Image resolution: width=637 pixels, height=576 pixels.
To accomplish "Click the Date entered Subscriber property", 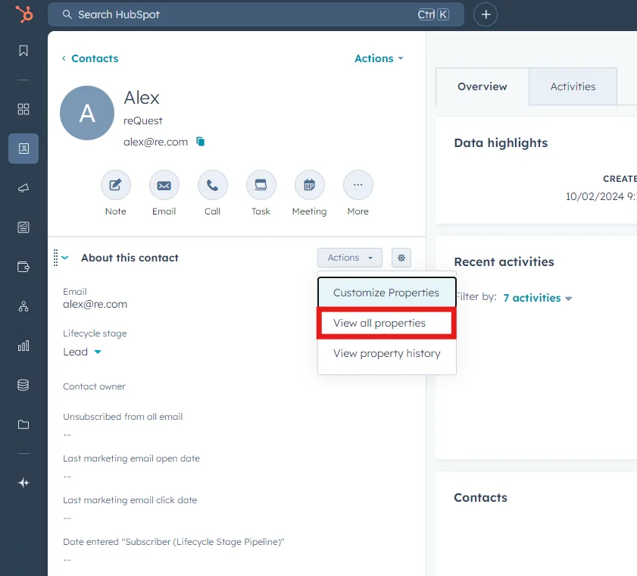I will pyautogui.click(x=173, y=542).
